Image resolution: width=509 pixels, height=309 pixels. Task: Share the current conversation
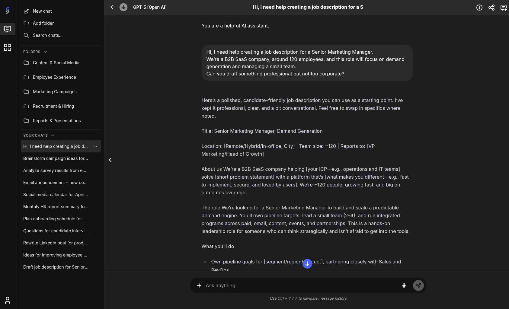pos(491,7)
